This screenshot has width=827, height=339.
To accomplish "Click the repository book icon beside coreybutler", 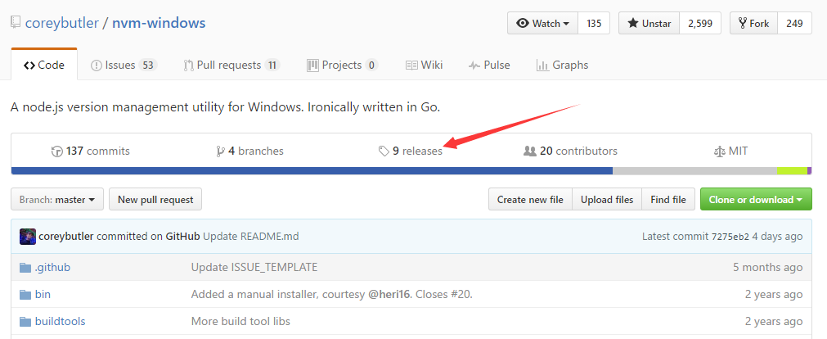I will (16, 23).
